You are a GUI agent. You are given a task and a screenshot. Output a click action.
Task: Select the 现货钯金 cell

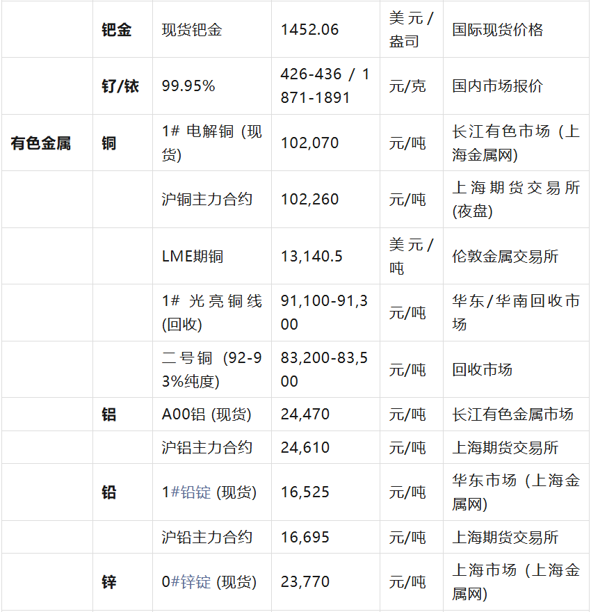coord(192,30)
